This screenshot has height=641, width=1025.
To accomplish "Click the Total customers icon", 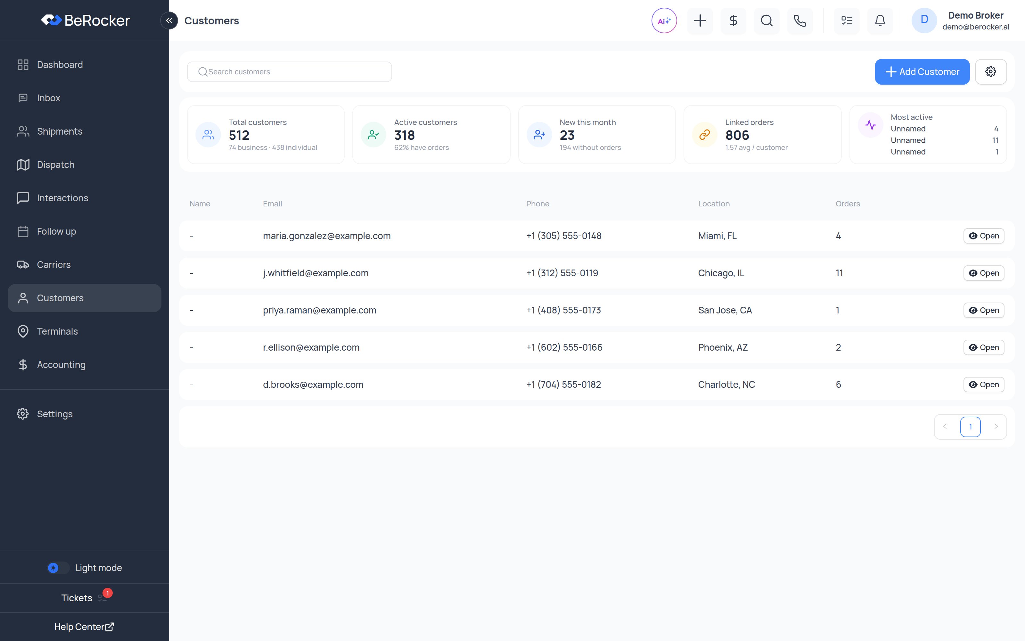I will click(208, 134).
